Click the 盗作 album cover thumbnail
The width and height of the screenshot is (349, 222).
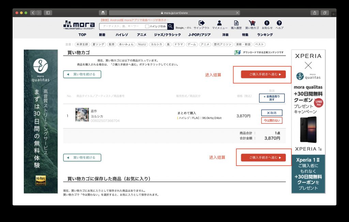click(x=82, y=115)
